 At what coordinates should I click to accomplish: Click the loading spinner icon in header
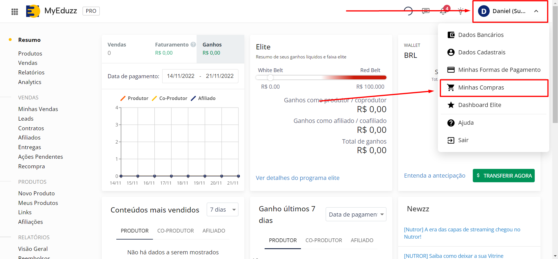408,11
